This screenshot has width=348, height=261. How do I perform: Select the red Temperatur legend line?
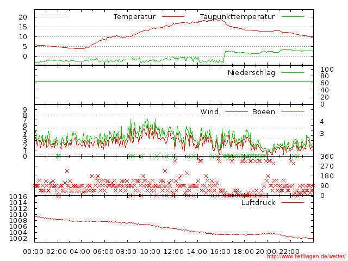(x=173, y=17)
